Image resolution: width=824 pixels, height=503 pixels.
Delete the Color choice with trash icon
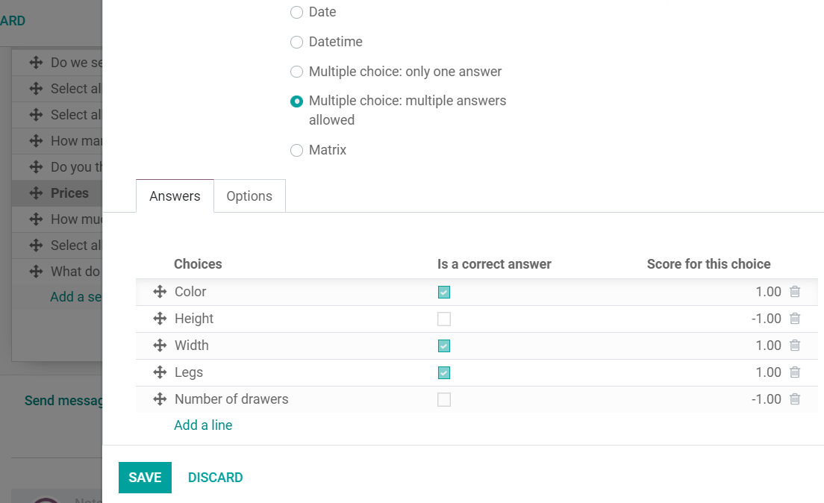tap(795, 292)
